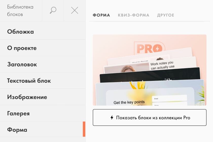
Task: Click the lightning bolt icon in the Pro button
Action: pyautogui.click(x=112, y=118)
